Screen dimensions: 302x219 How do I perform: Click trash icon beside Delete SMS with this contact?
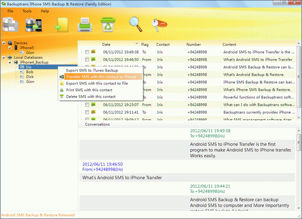click(61, 96)
